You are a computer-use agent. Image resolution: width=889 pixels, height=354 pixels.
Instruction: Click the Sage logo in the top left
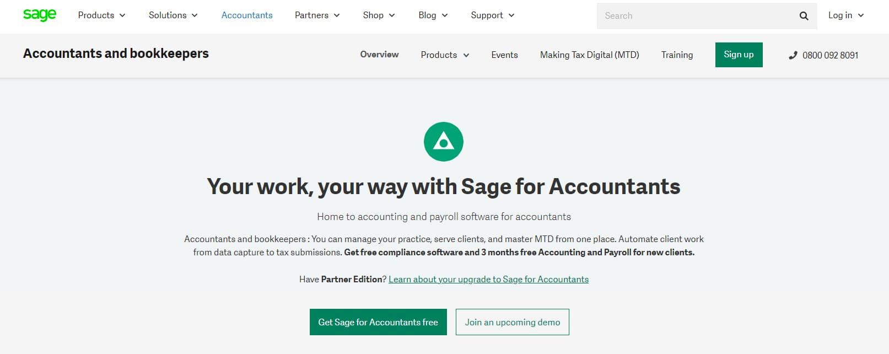click(x=39, y=15)
